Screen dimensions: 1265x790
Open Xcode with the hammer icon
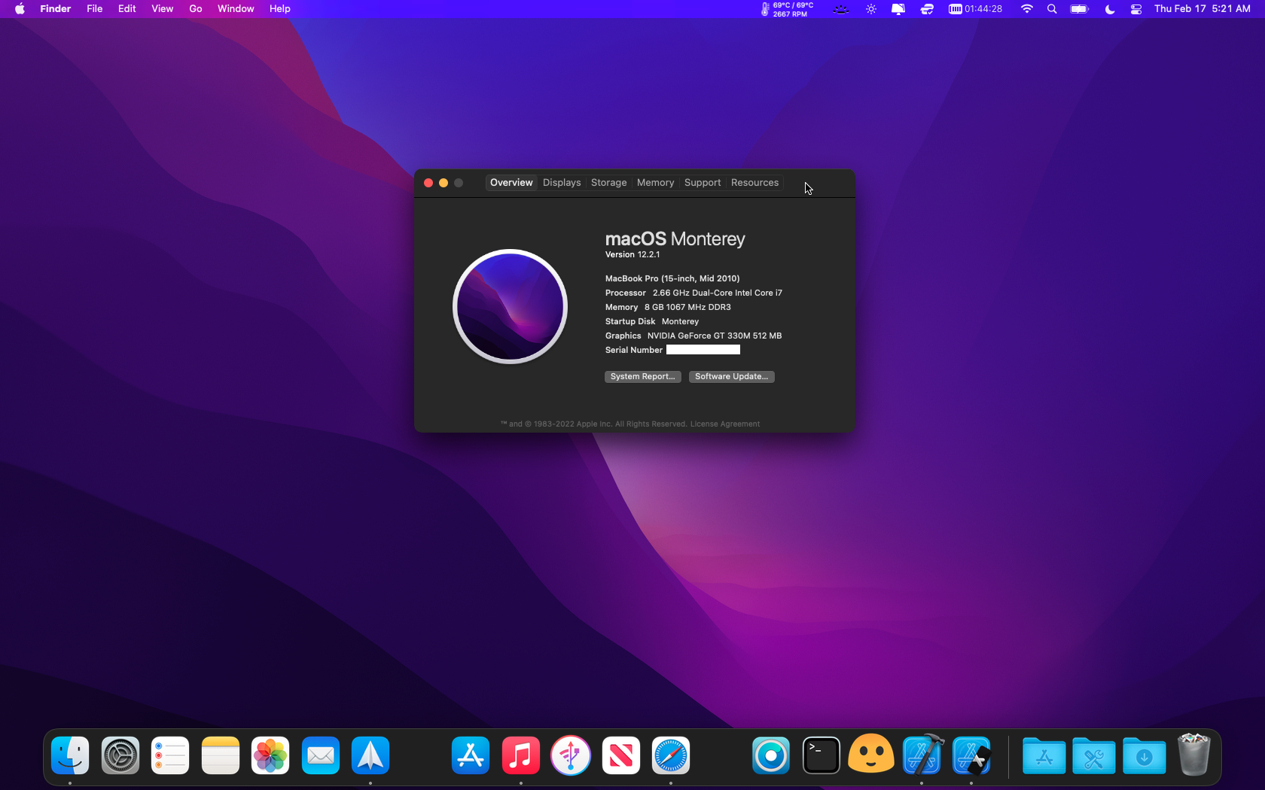pyautogui.click(x=922, y=755)
